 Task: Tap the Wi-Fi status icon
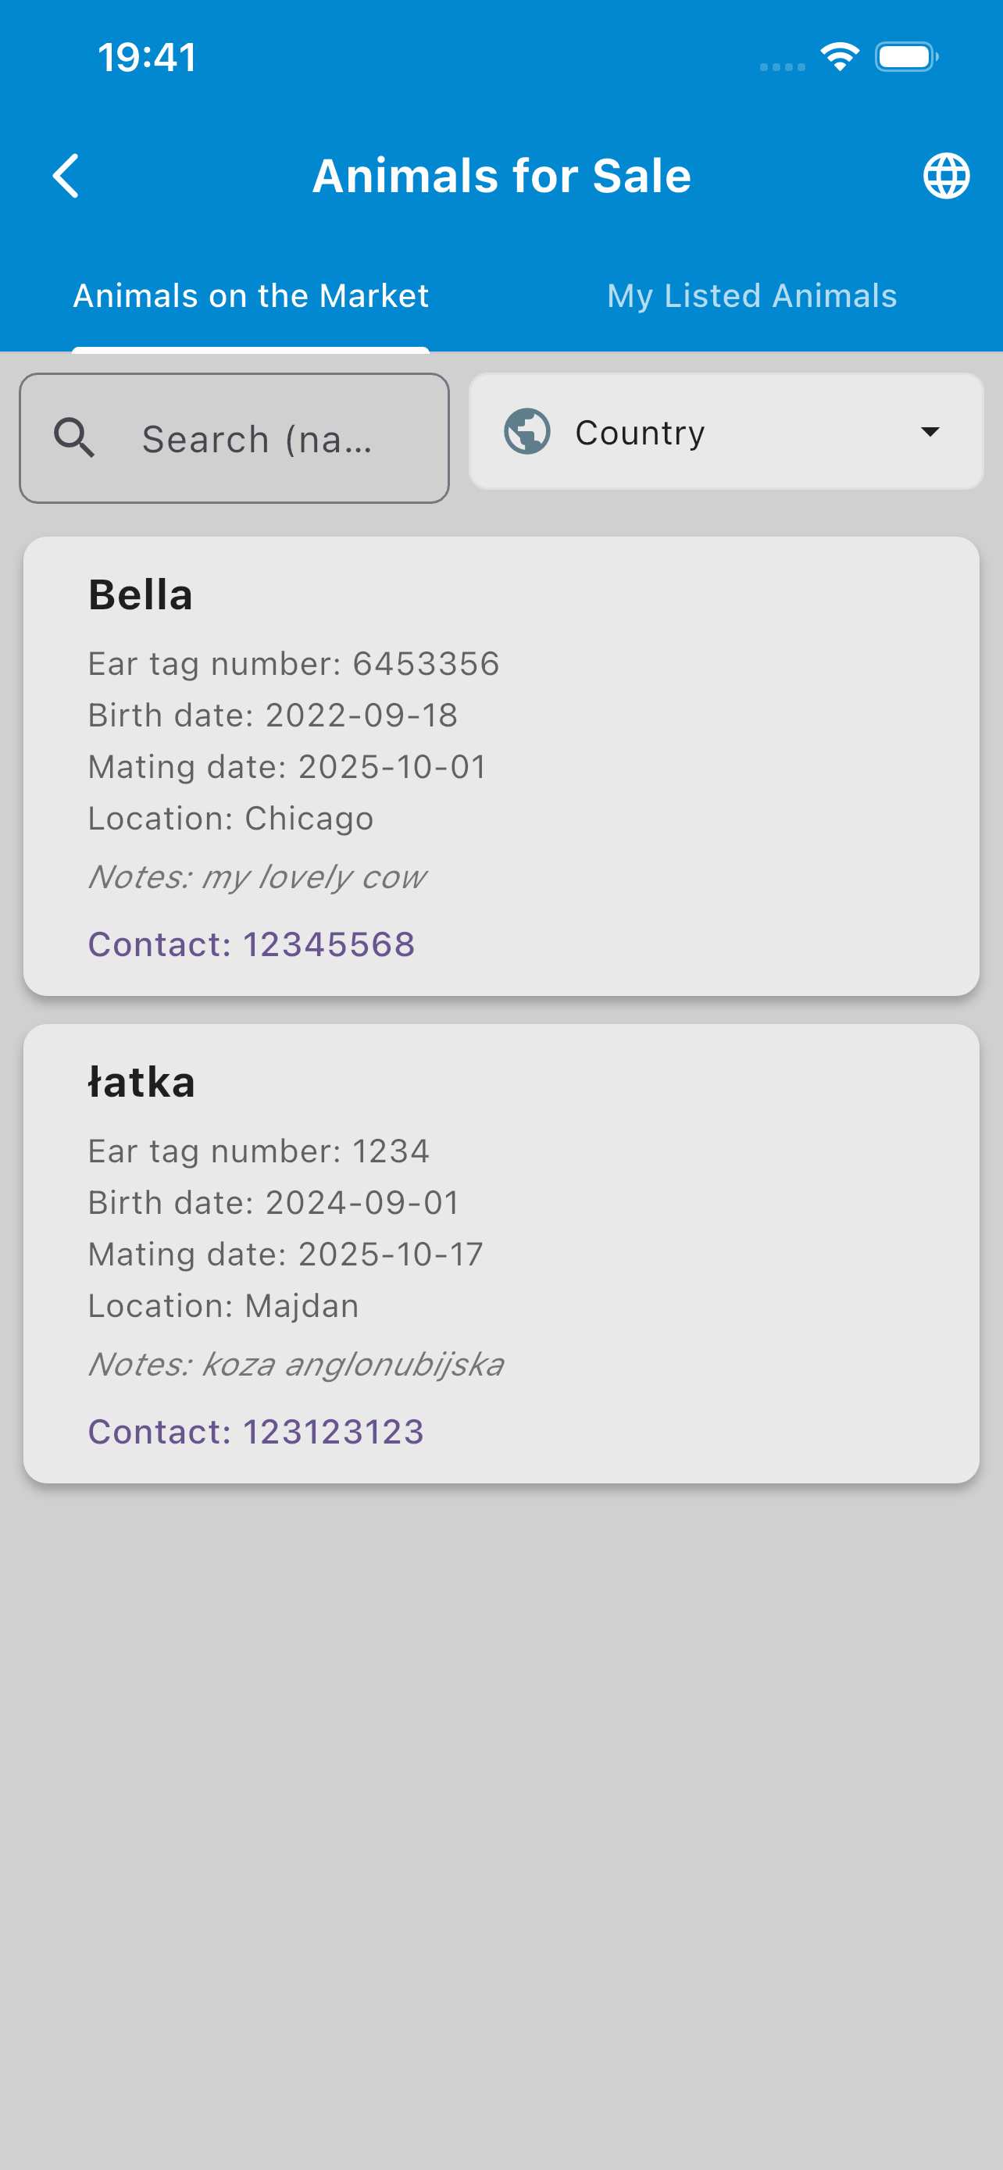(x=839, y=57)
